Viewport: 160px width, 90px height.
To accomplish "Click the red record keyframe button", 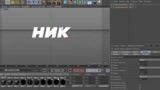I will tap(75, 70).
